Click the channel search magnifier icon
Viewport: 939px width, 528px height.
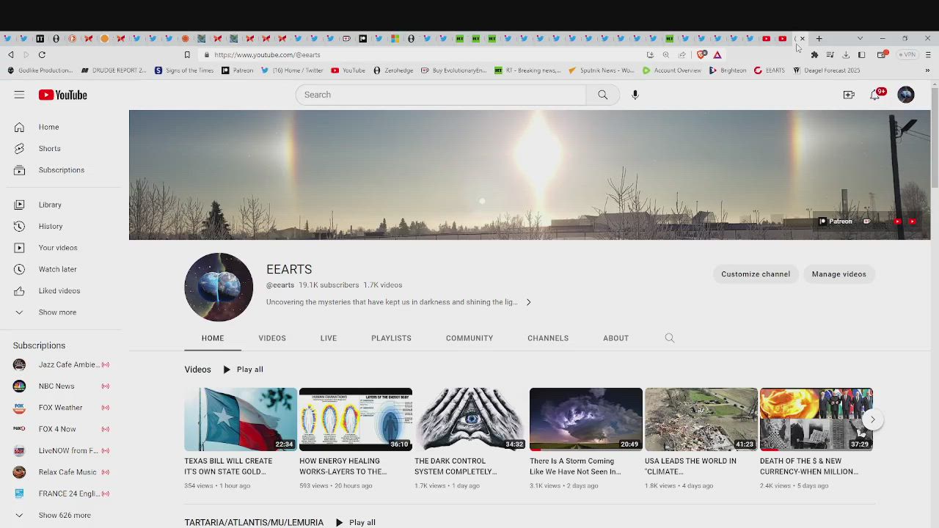click(x=670, y=338)
